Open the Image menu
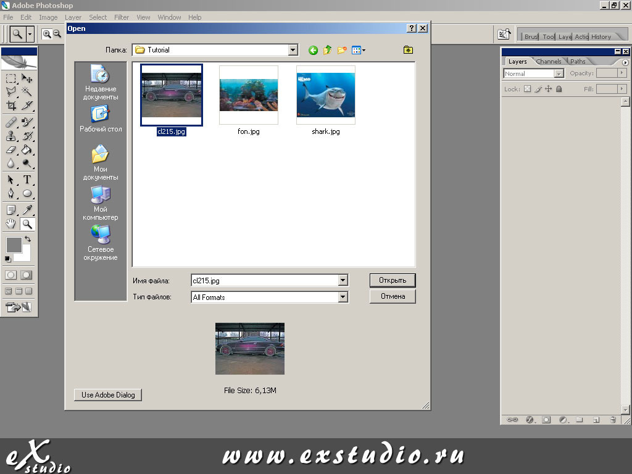Screen dimensions: 632x474 tap(48, 17)
